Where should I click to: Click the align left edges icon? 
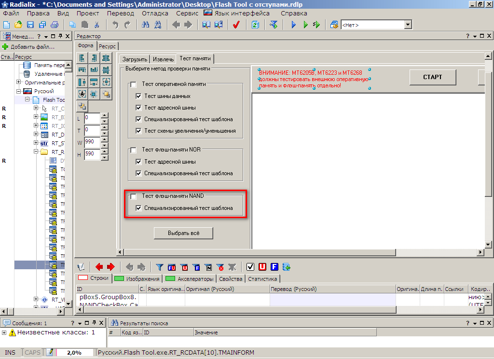(x=82, y=58)
